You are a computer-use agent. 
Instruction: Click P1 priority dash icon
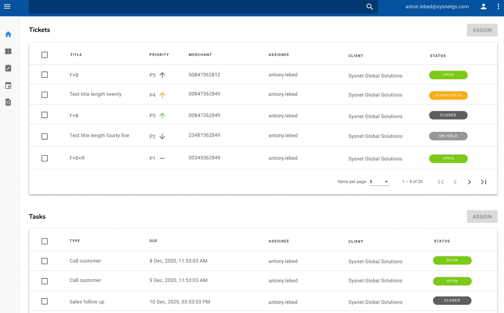click(x=162, y=158)
